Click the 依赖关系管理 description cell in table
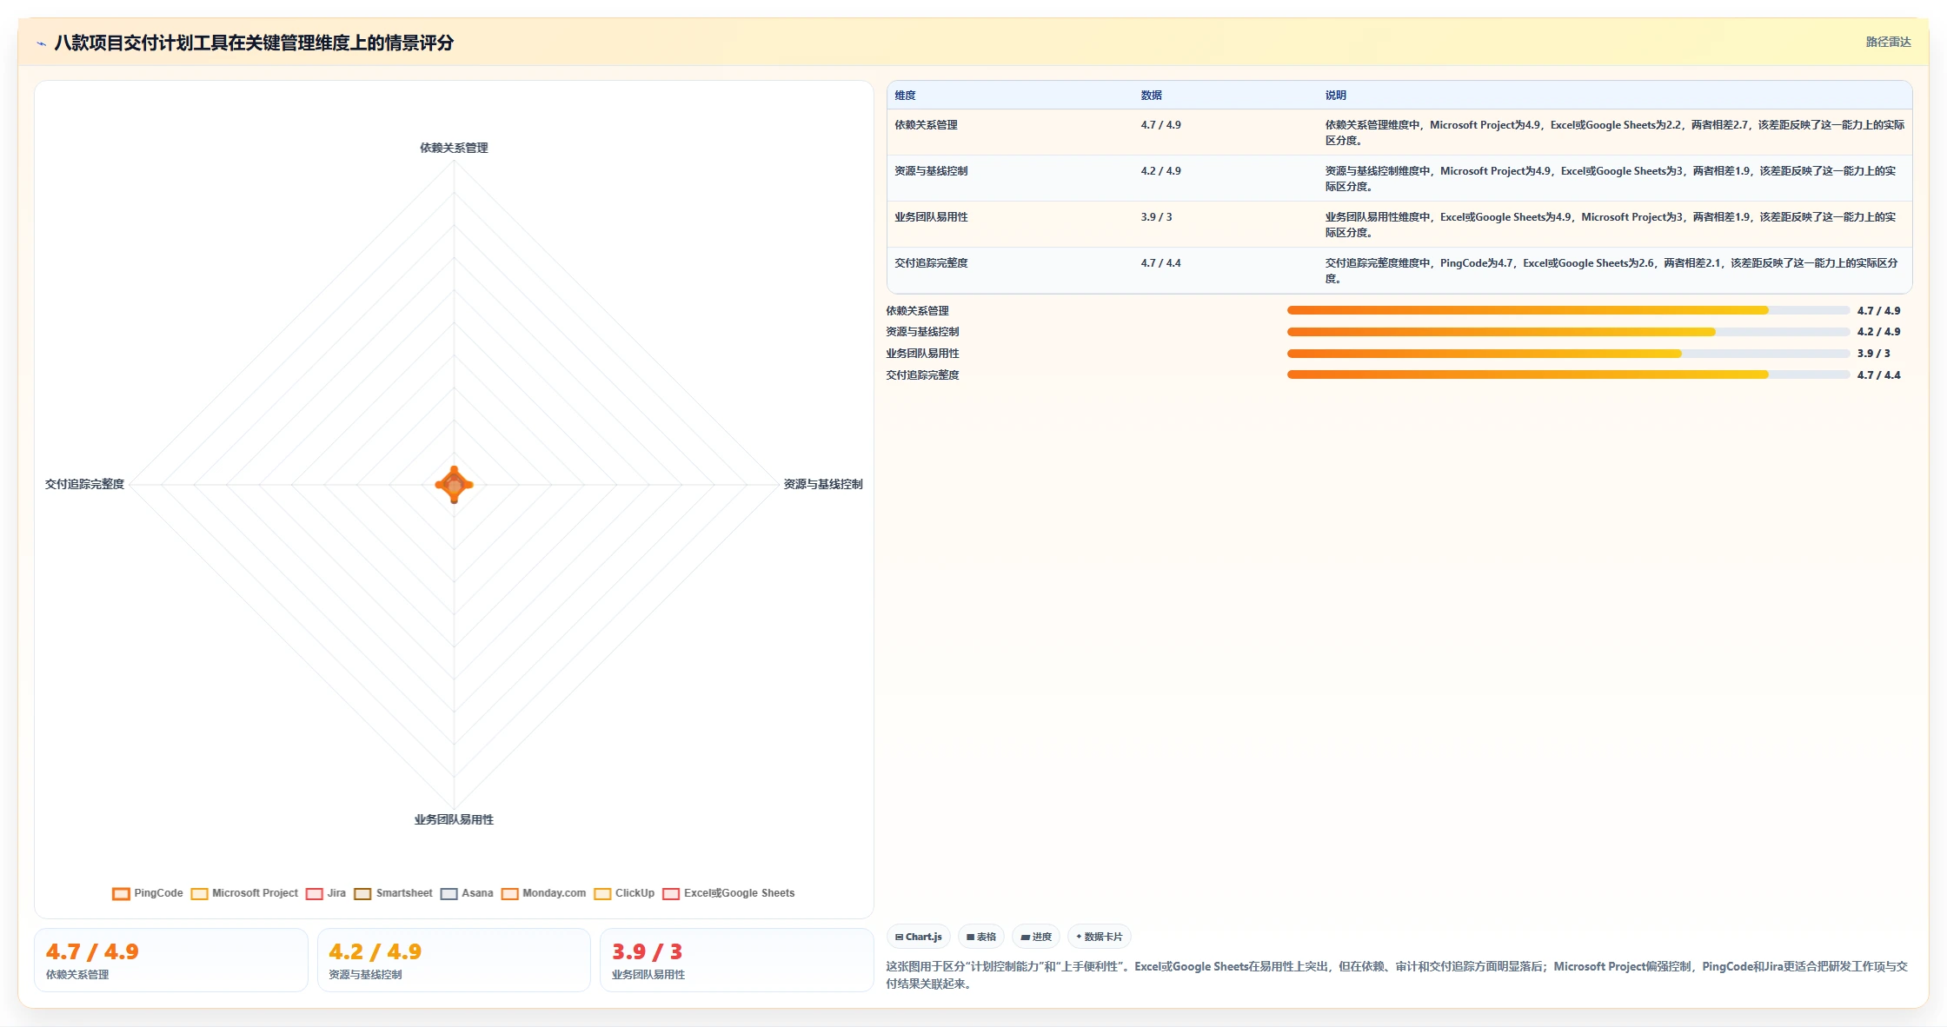 tap(1614, 133)
